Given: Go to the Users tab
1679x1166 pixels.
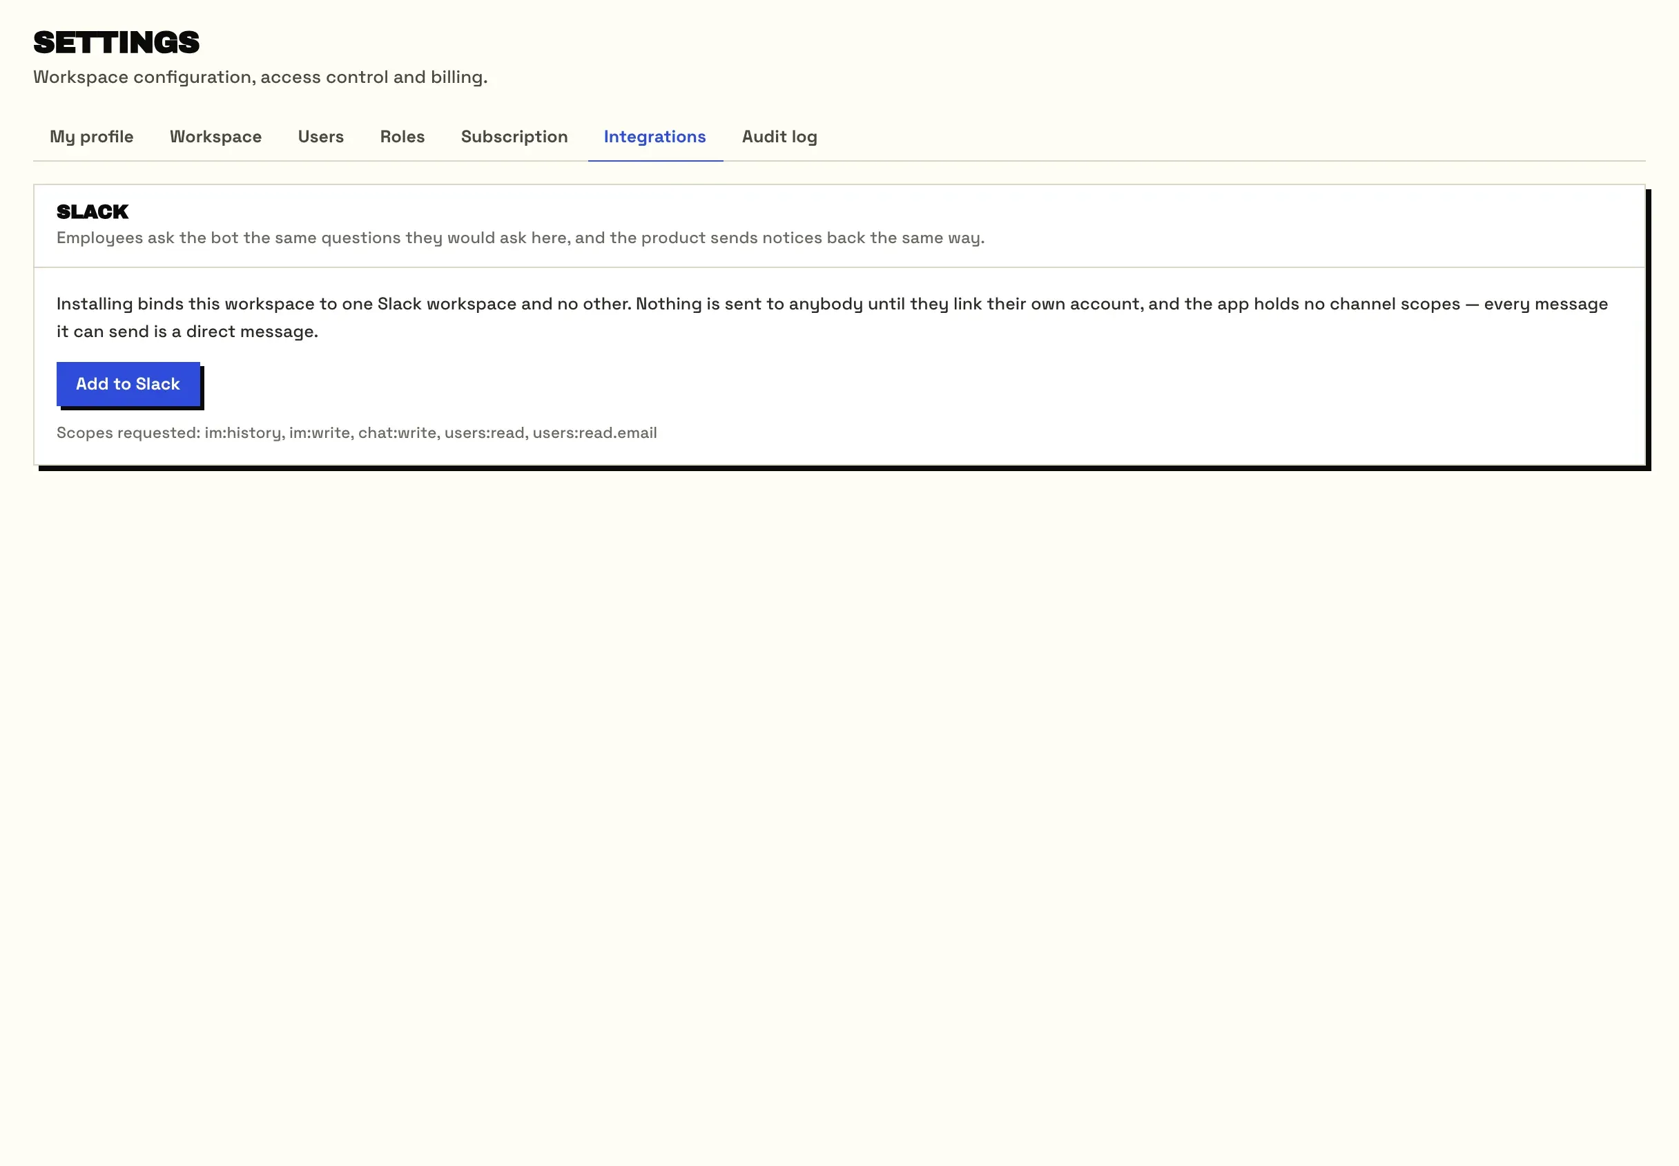Looking at the screenshot, I should [x=320, y=137].
